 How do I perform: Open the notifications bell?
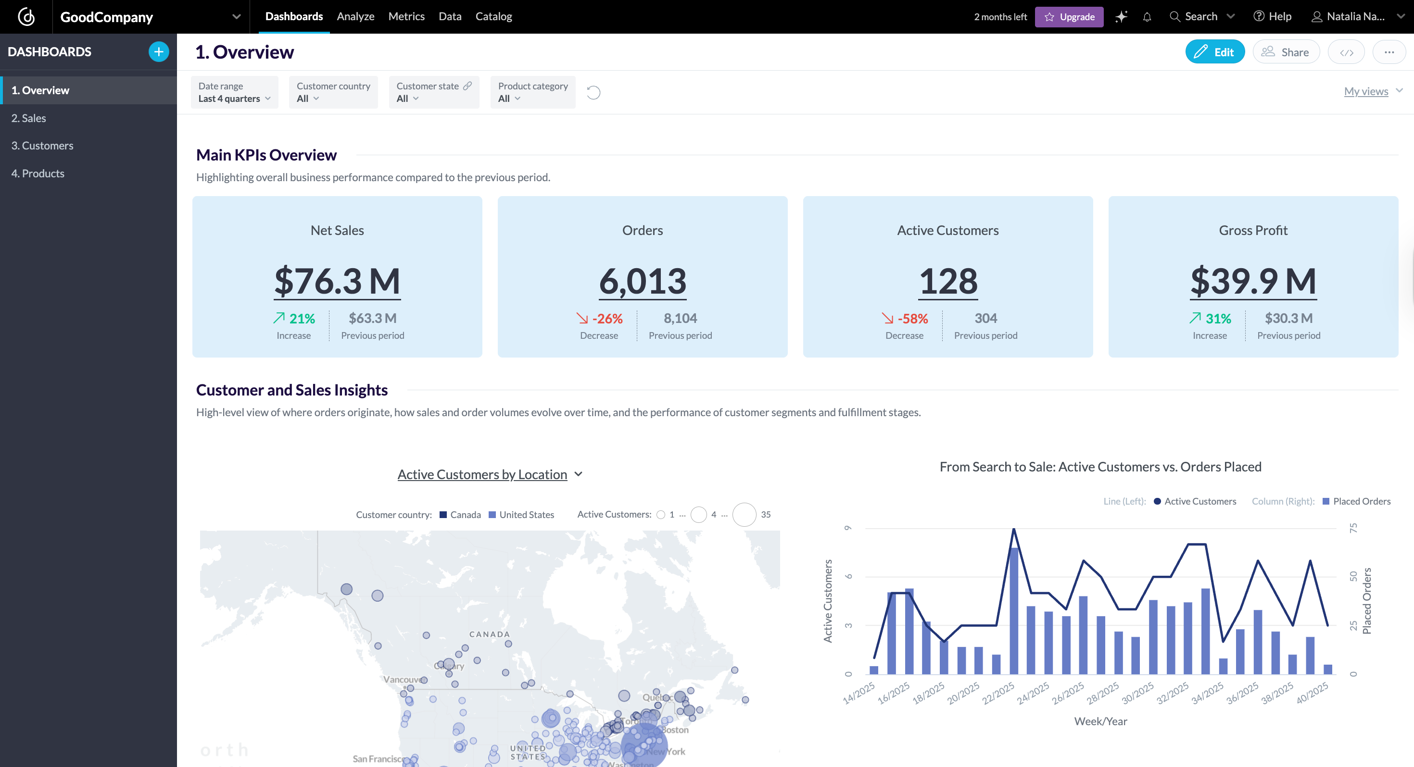click(x=1147, y=17)
